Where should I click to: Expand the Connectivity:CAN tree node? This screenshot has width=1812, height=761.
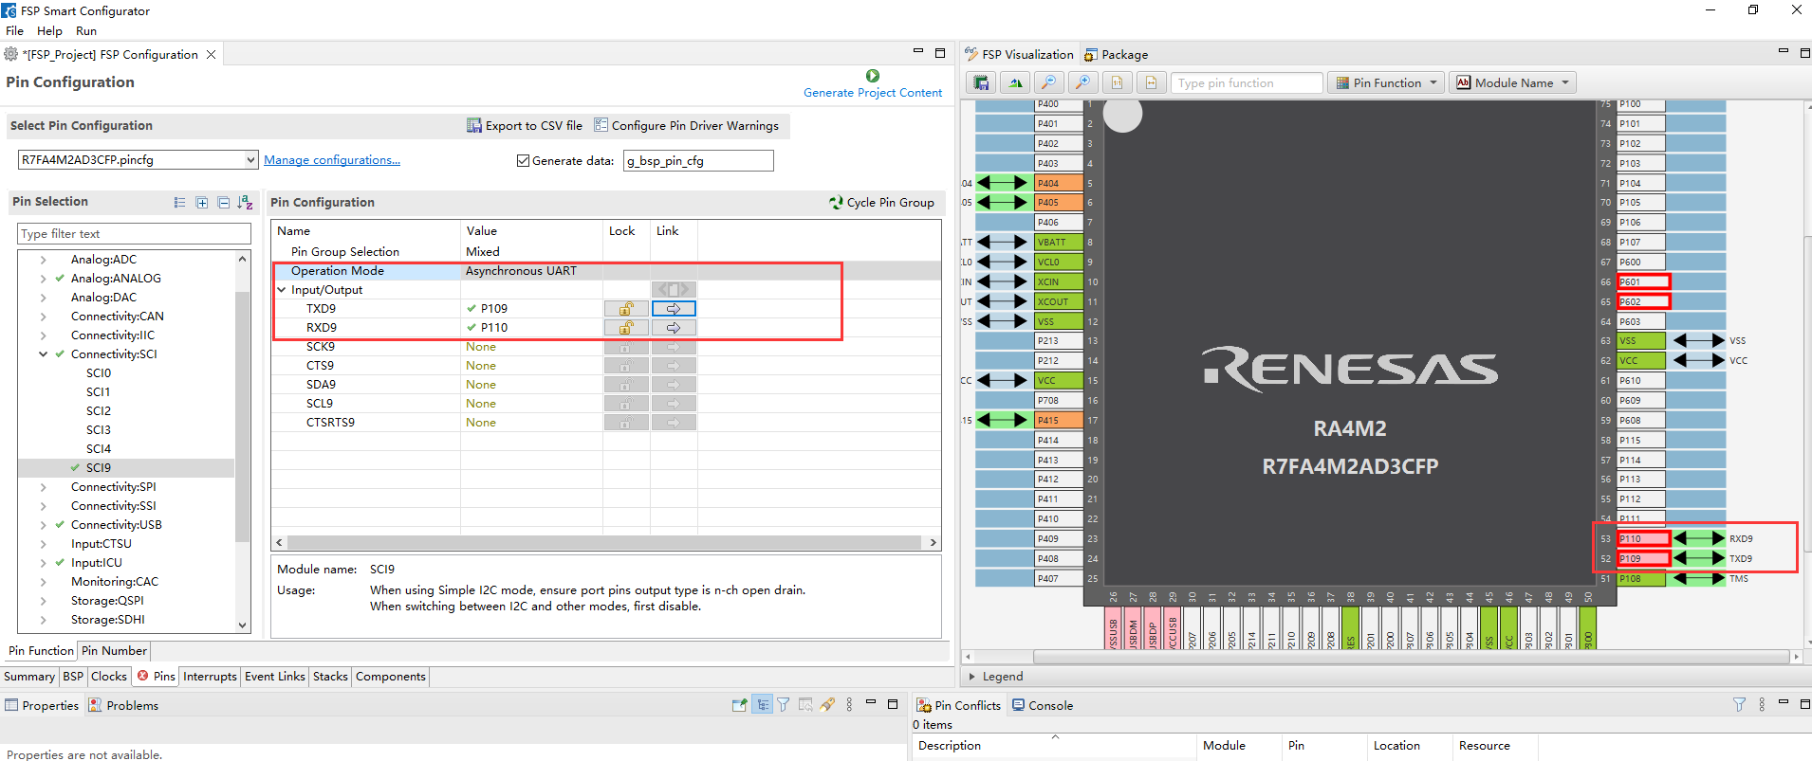point(43,316)
